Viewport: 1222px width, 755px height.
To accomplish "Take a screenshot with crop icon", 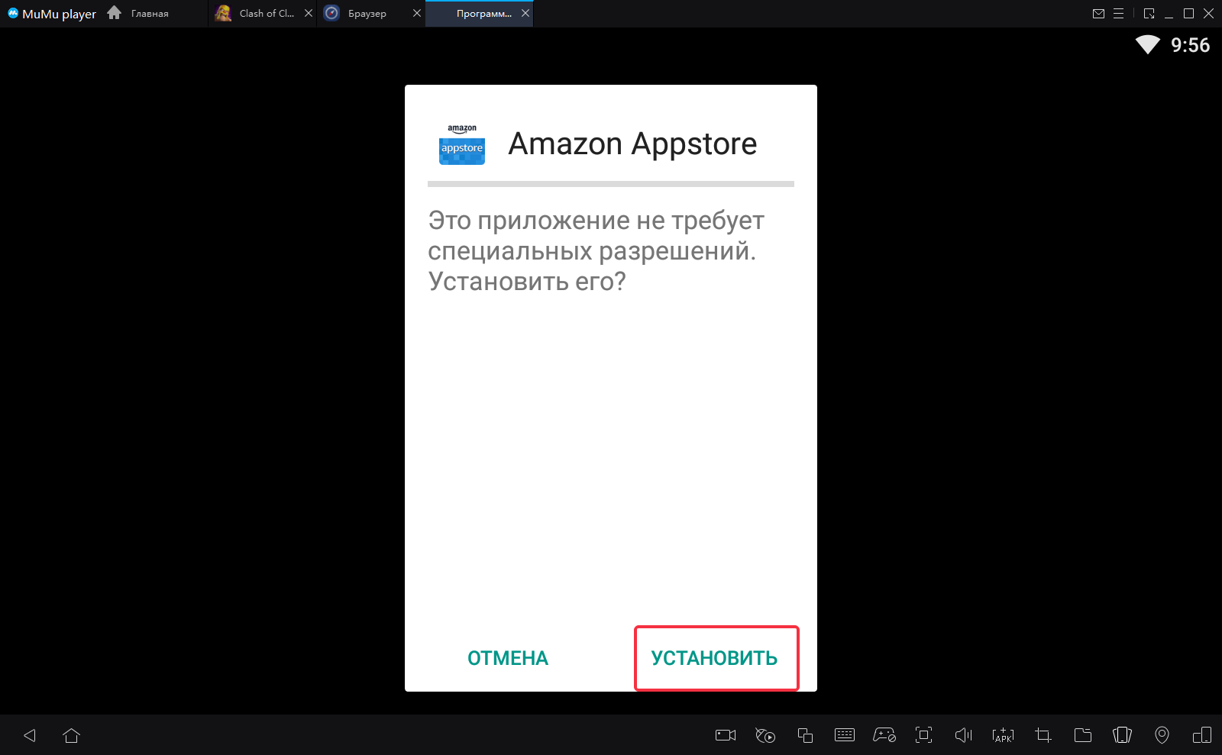I will (x=1043, y=735).
